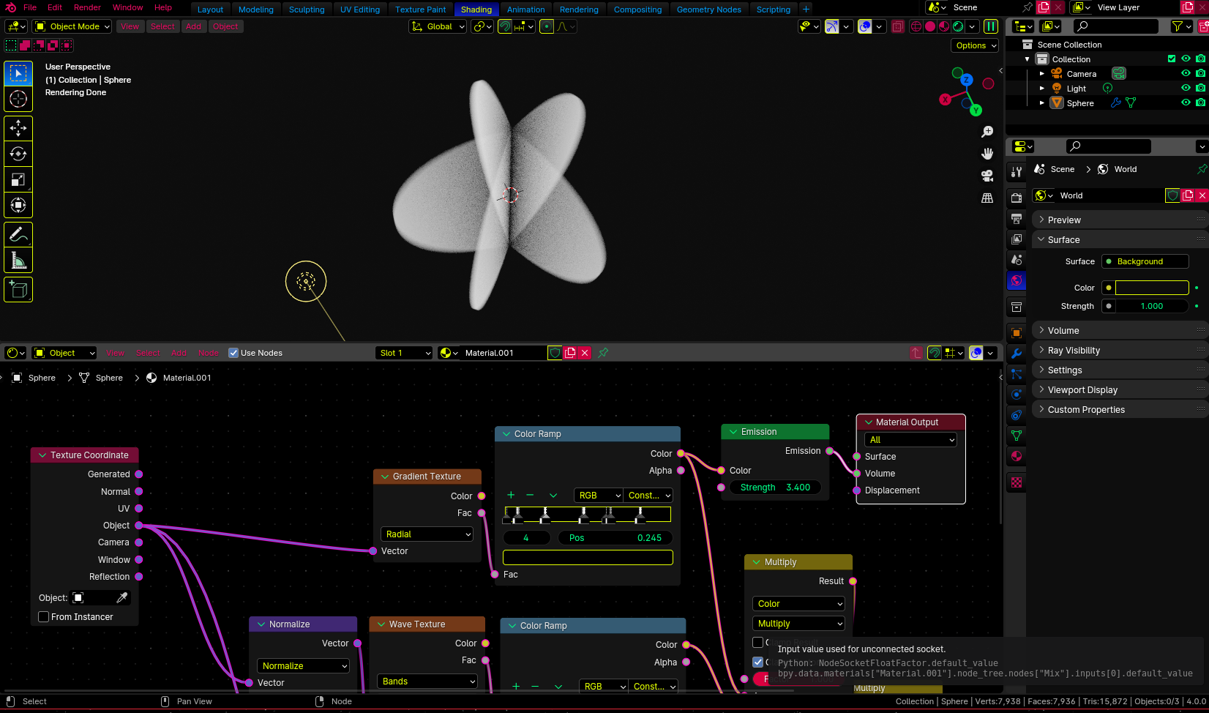Adjust Emission Strength 3.400 field
This screenshot has width=1209, height=713.
pos(775,488)
